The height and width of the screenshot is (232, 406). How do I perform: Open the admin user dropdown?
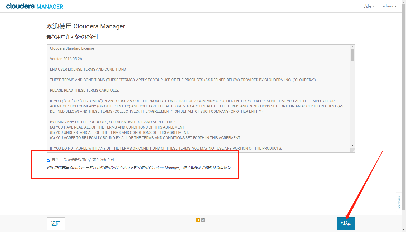pyautogui.click(x=389, y=6)
